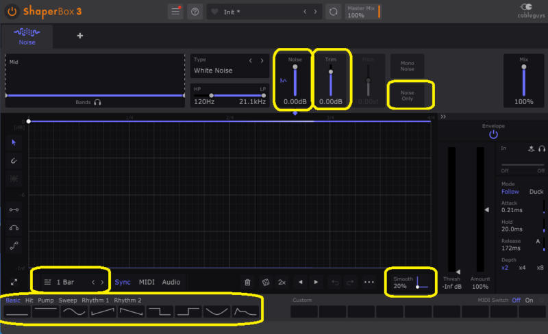Open the help question mark icon

(x=195, y=12)
